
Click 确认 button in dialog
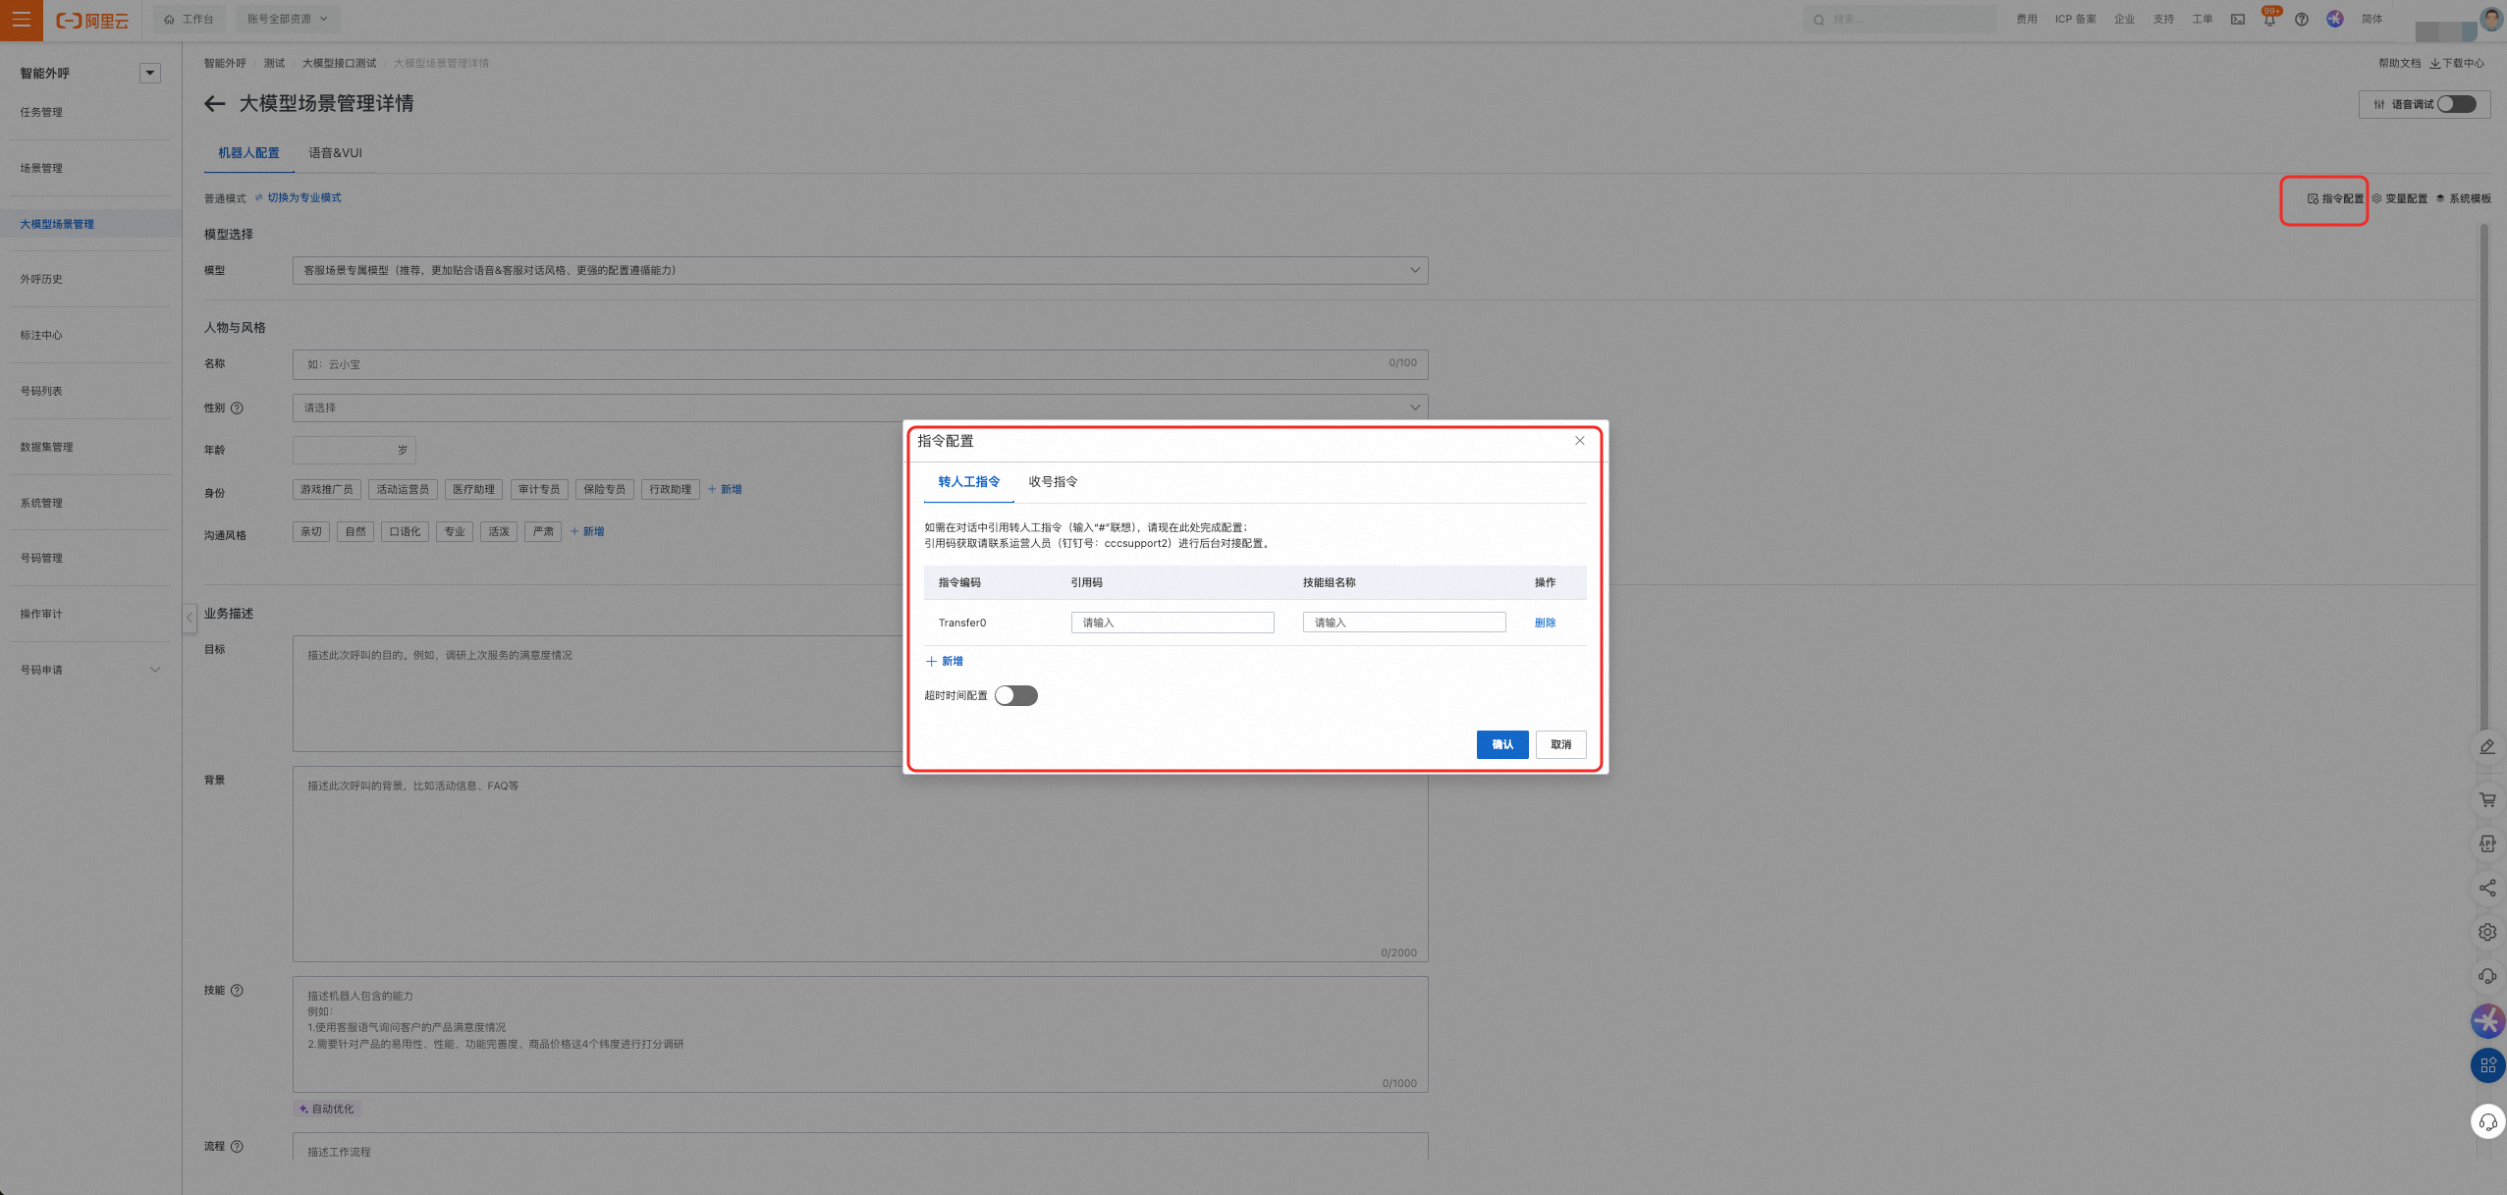(1502, 745)
